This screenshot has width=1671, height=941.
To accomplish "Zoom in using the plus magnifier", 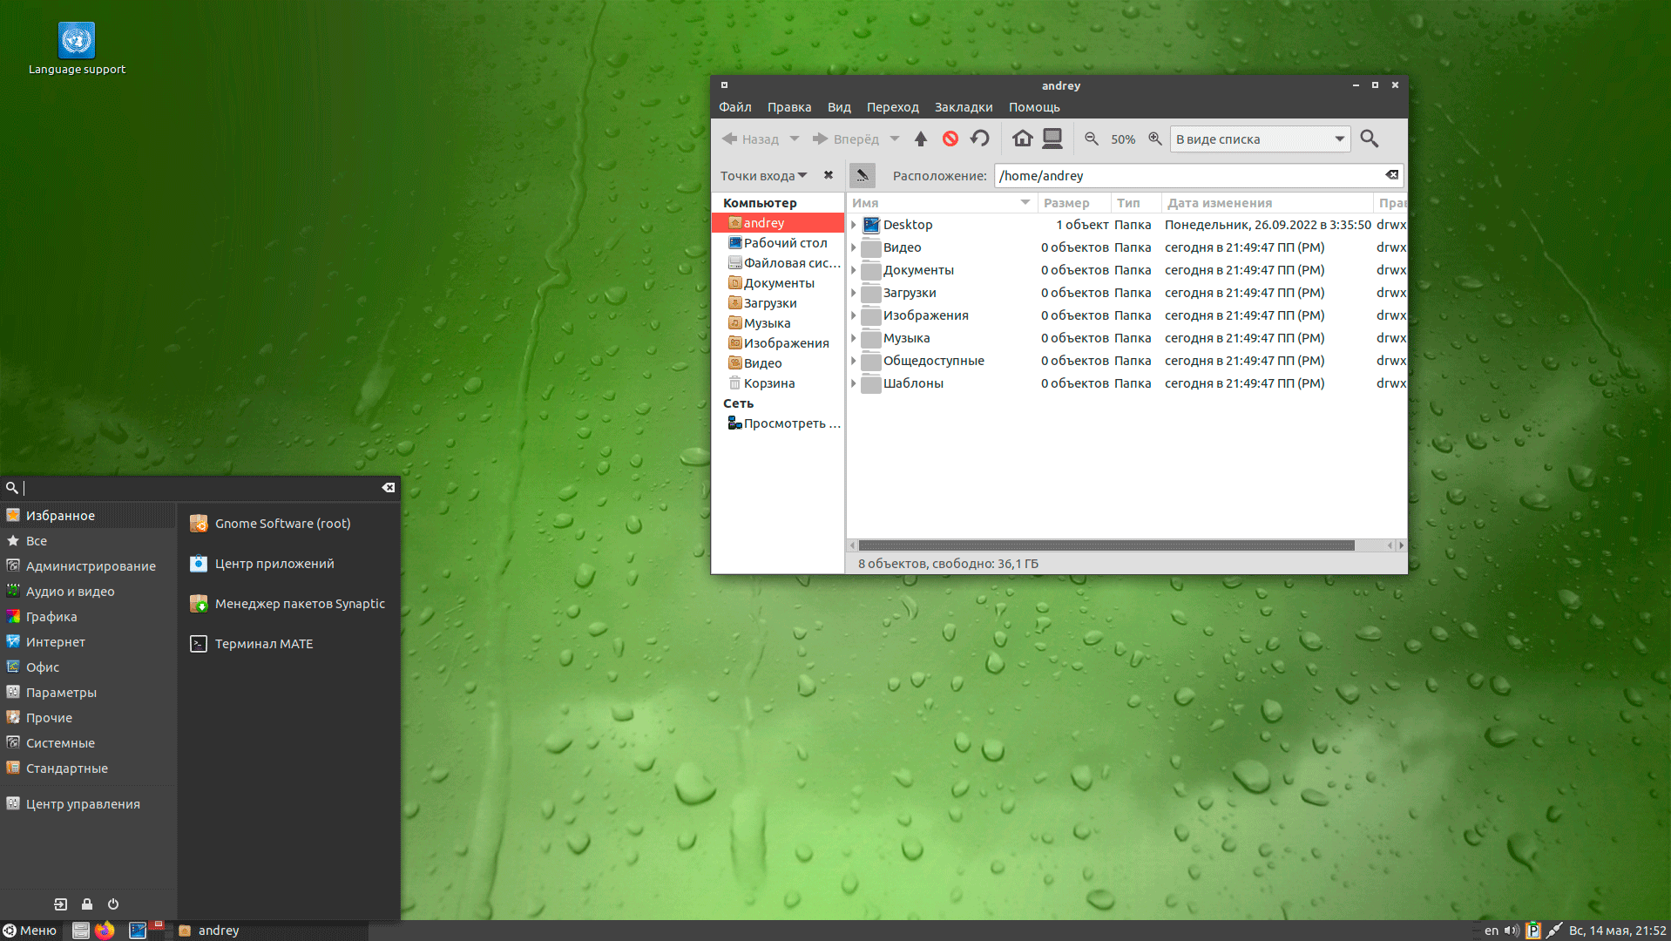I will pyautogui.click(x=1155, y=139).
